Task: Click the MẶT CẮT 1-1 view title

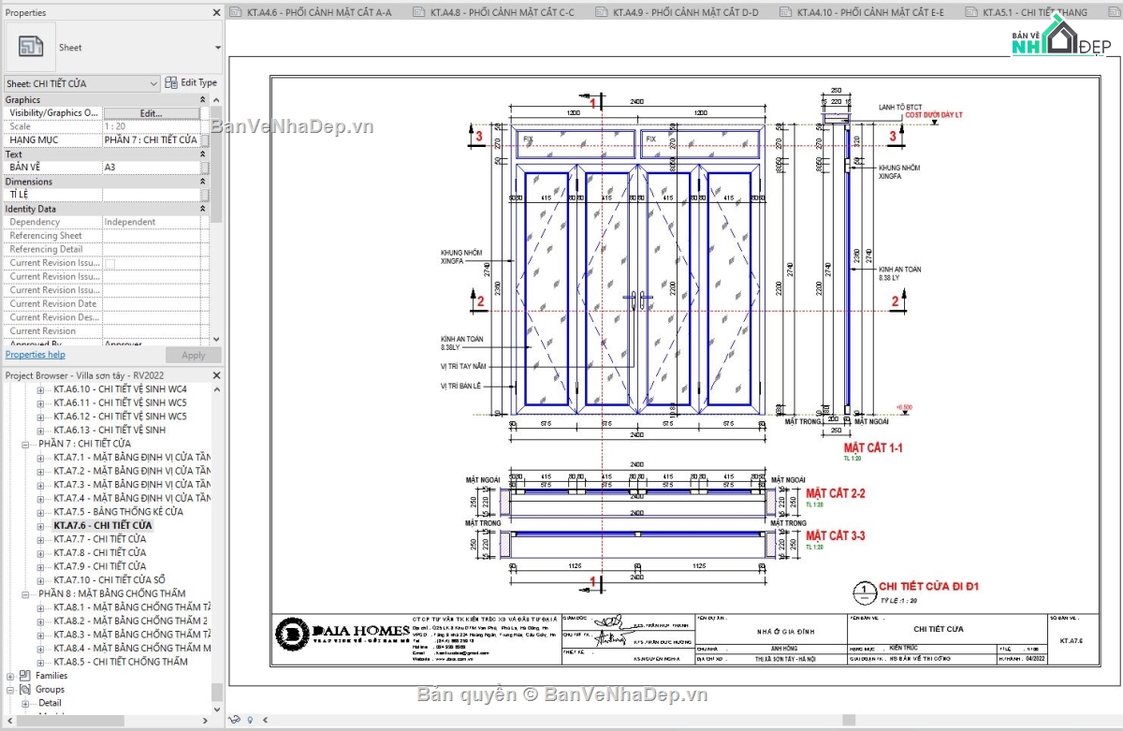Action: click(x=873, y=448)
